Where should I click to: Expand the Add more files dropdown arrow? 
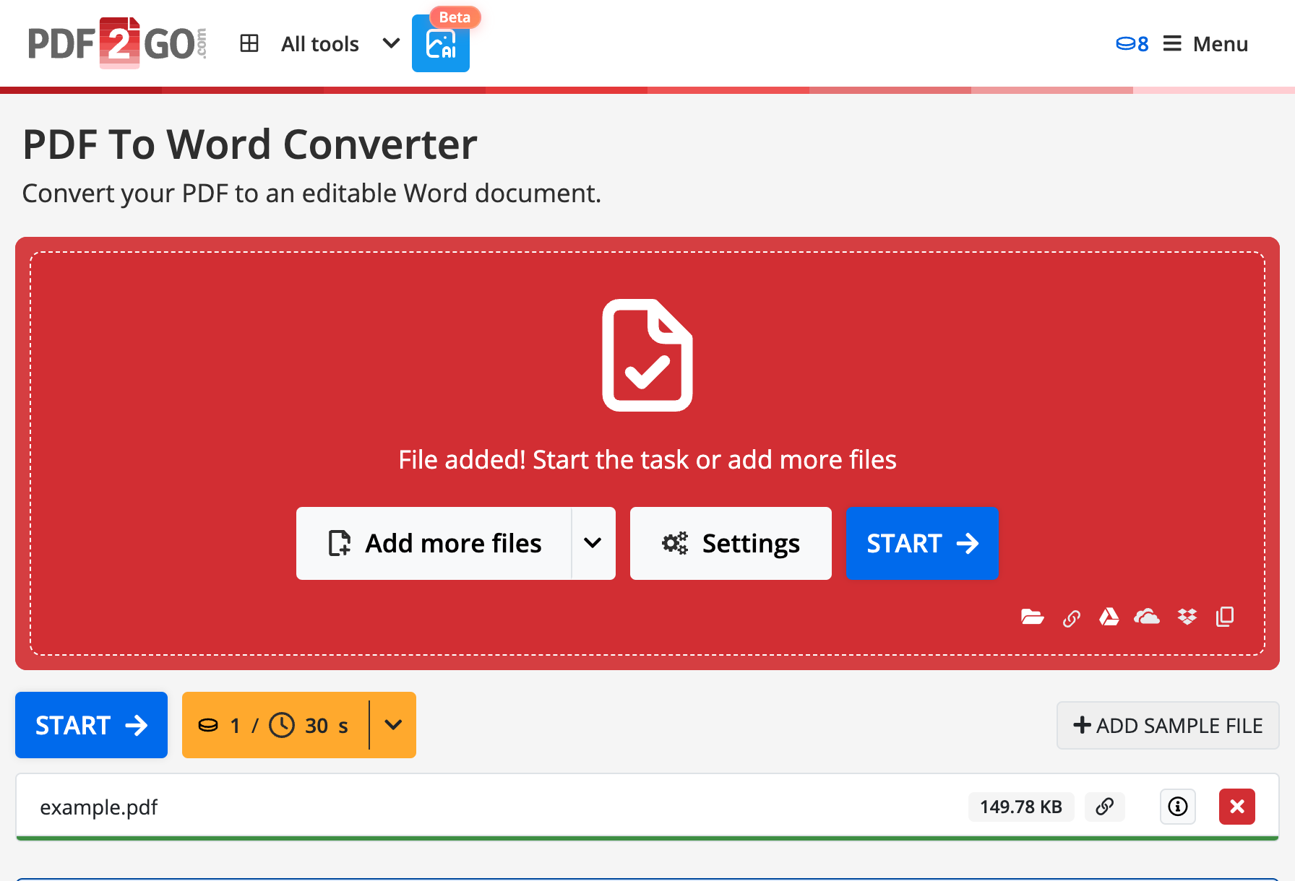point(593,543)
